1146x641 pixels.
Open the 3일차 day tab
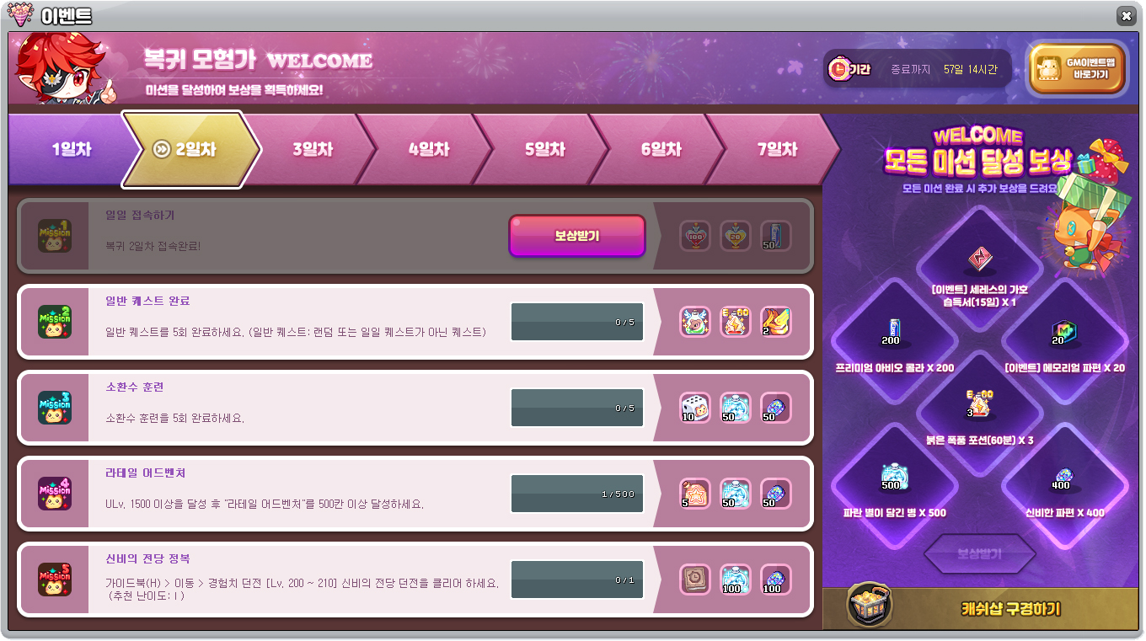[313, 150]
